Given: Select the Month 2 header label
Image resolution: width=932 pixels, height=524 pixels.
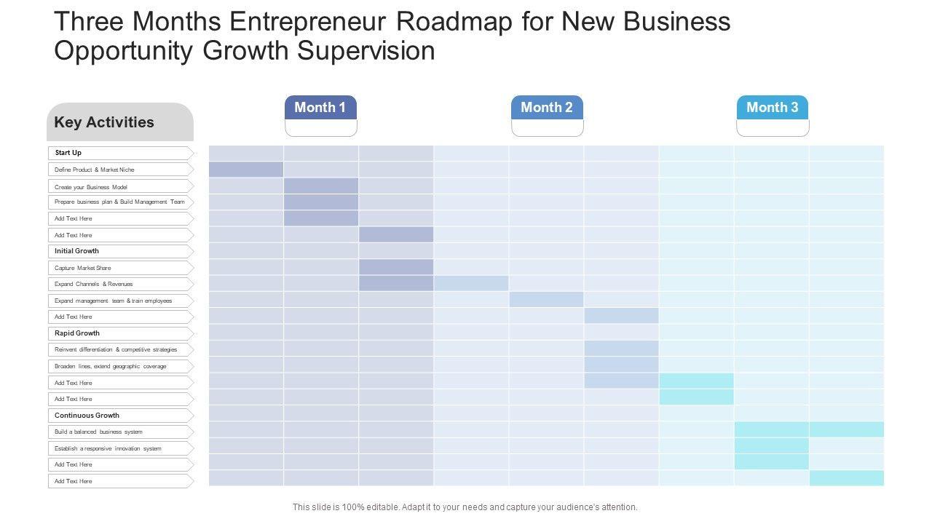Looking at the screenshot, I should tap(547, 108).
